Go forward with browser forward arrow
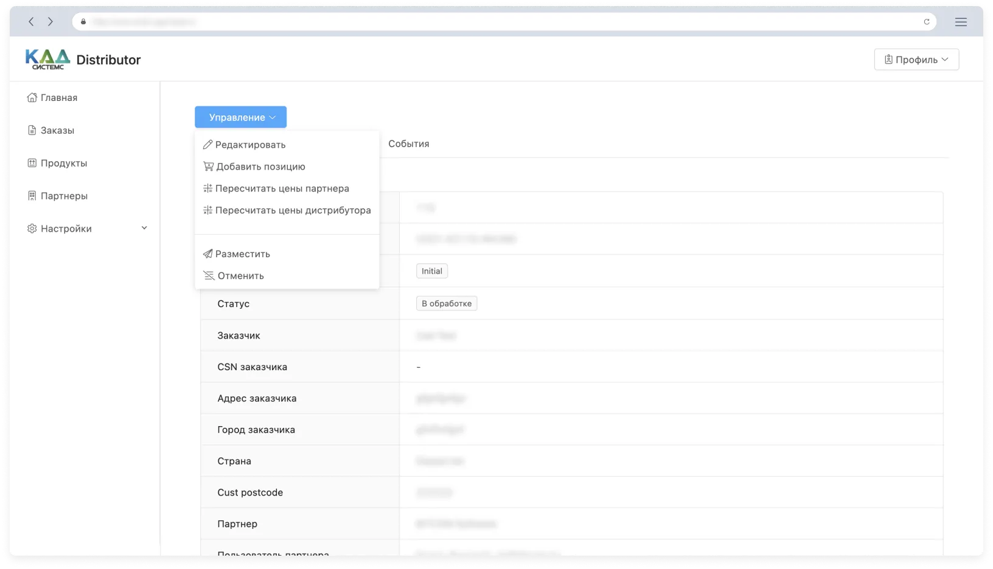The width and height of the screenshot is (993, 569). pos(51,22)
